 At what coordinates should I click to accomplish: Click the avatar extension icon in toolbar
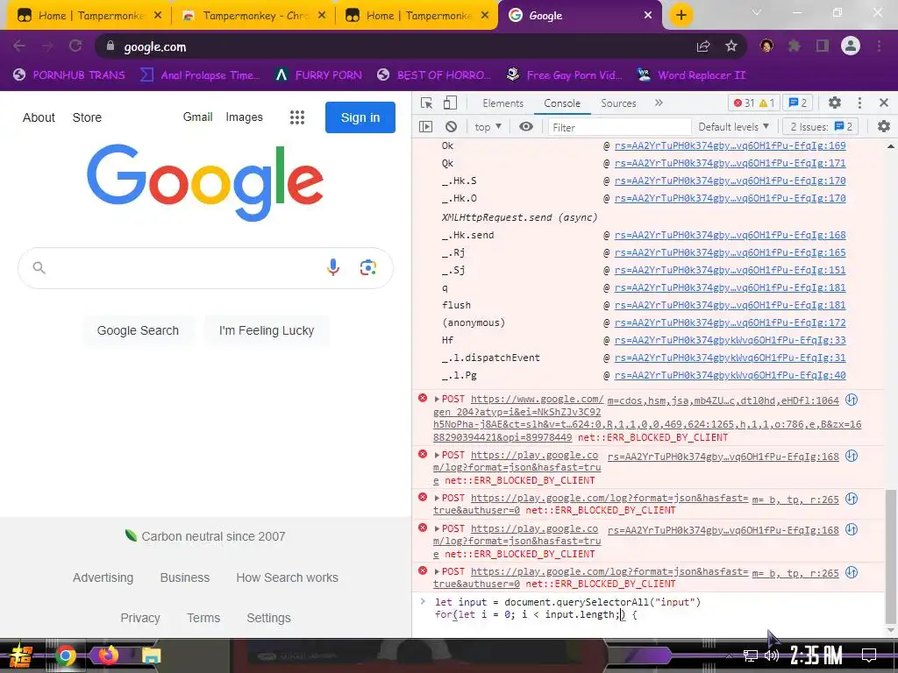click(x=766, y=46)
